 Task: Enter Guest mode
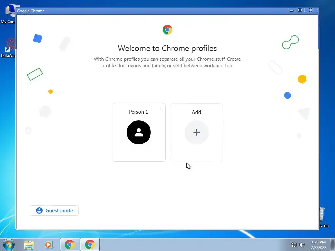point(54,210)
